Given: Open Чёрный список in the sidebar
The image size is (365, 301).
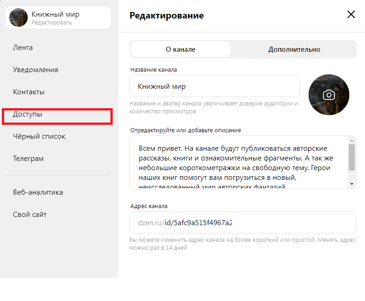Looking at the screenshot, I should pos(39,136).
